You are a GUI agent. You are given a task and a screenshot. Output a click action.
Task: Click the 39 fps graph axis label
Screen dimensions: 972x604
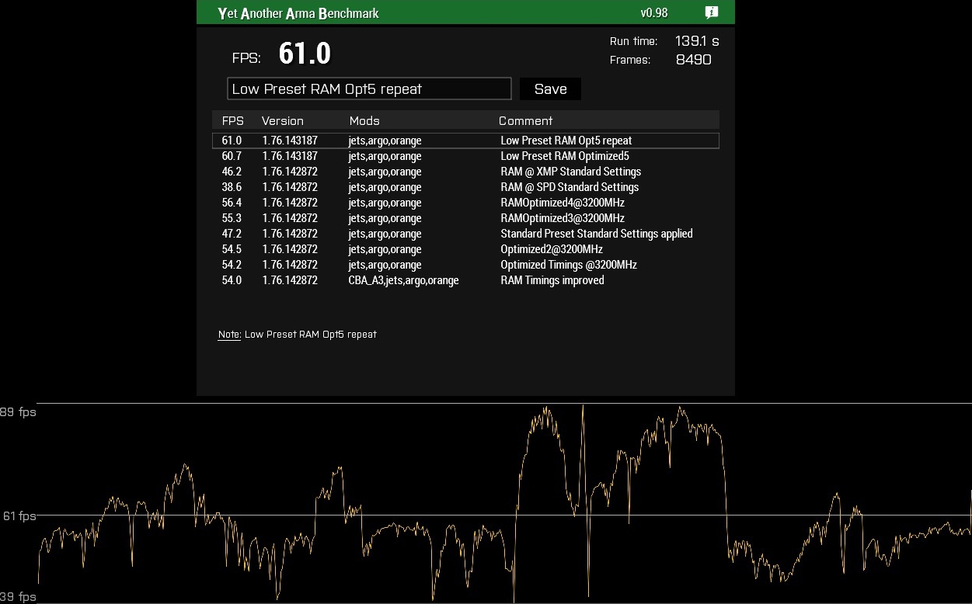(x=18, y=596)
